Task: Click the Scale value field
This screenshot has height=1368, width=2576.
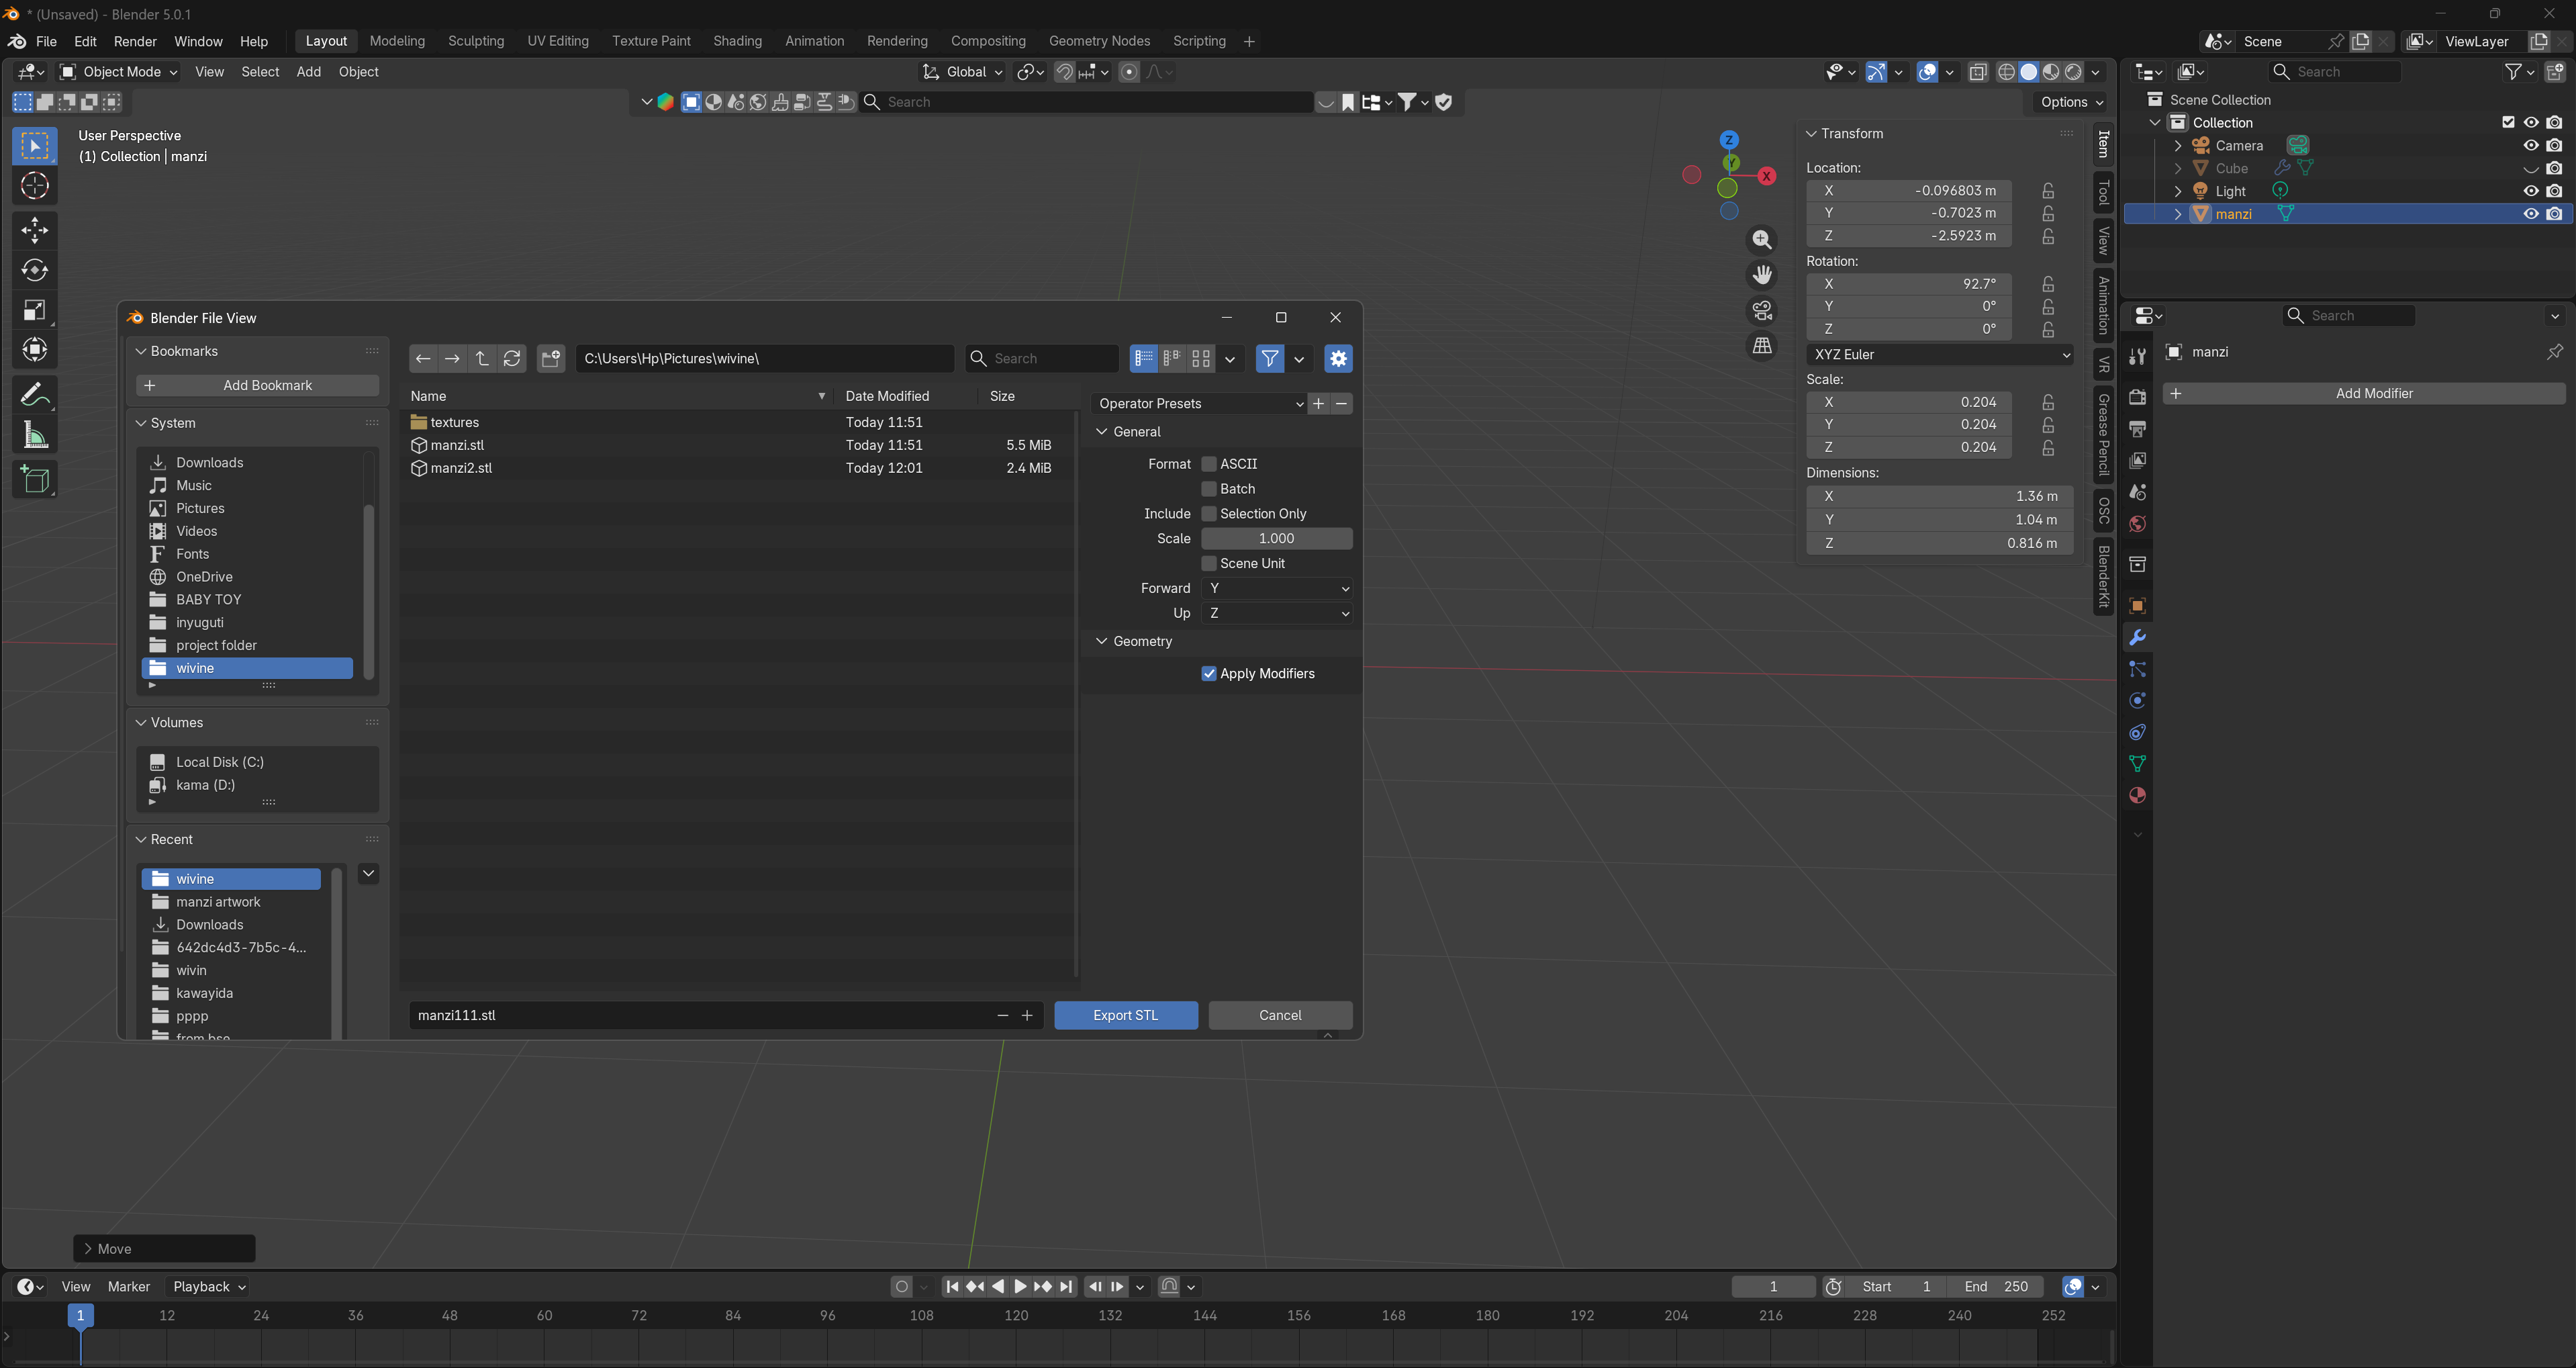Action: (1276, 538)
